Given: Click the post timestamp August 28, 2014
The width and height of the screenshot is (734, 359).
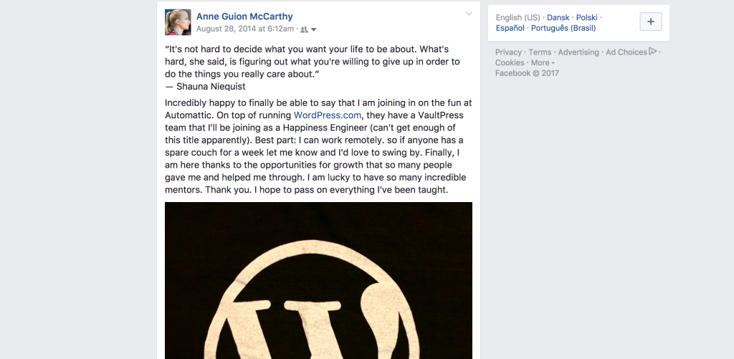Looking at the screenshot, I should click(x=245, y=29).
